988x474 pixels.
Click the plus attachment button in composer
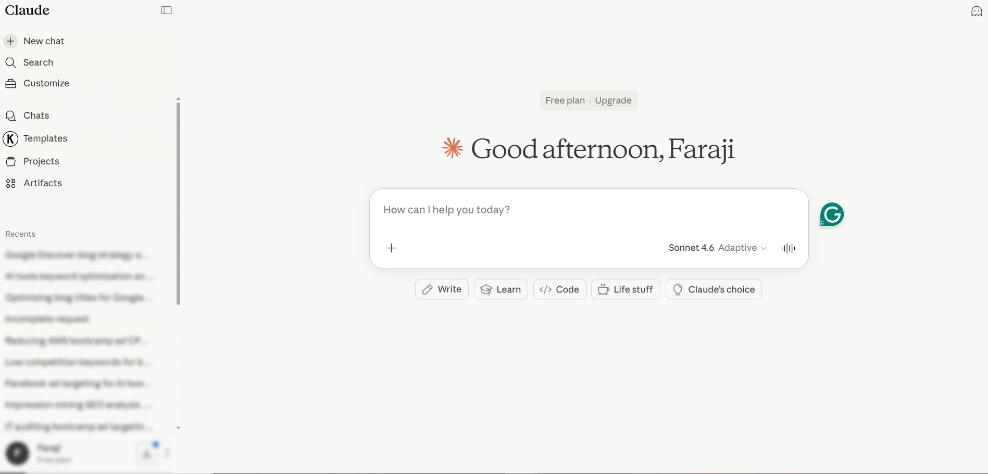pos(392,248)
